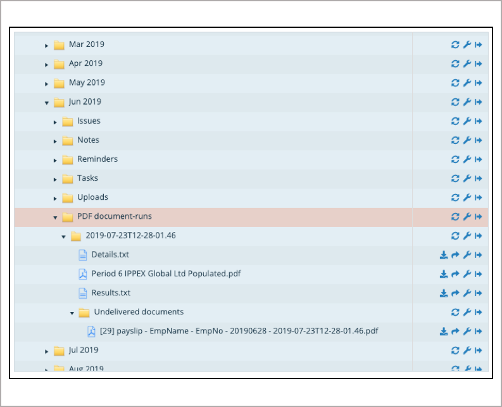502x407 pixels.
Task: Download the Period 6 IPPEX Global PDF
Action: pos(444,274)
